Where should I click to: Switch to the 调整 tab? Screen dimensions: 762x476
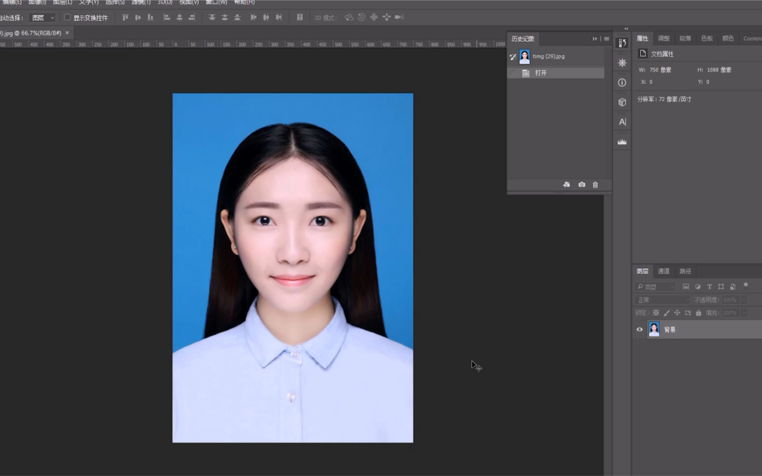(663, 38)
